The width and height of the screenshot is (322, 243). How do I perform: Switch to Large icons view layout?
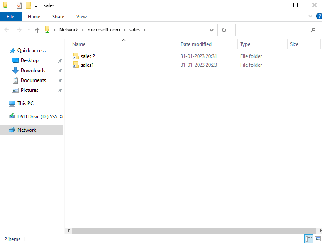(318, 239)
